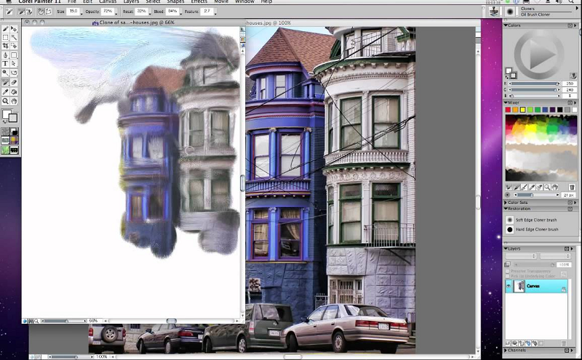This screenshot has width=582, height=360.
Task: Choose the Eraser tool in the toolbox
Action: pos(14,82)
